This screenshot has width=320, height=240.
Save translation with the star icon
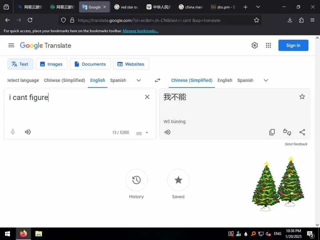(302, 97)
